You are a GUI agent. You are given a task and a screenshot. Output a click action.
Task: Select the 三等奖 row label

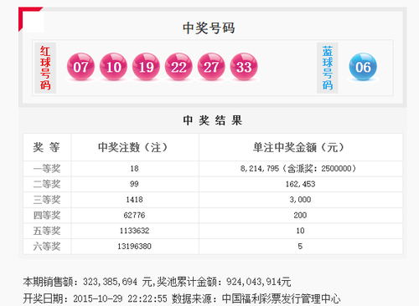[x=47, y=200]
